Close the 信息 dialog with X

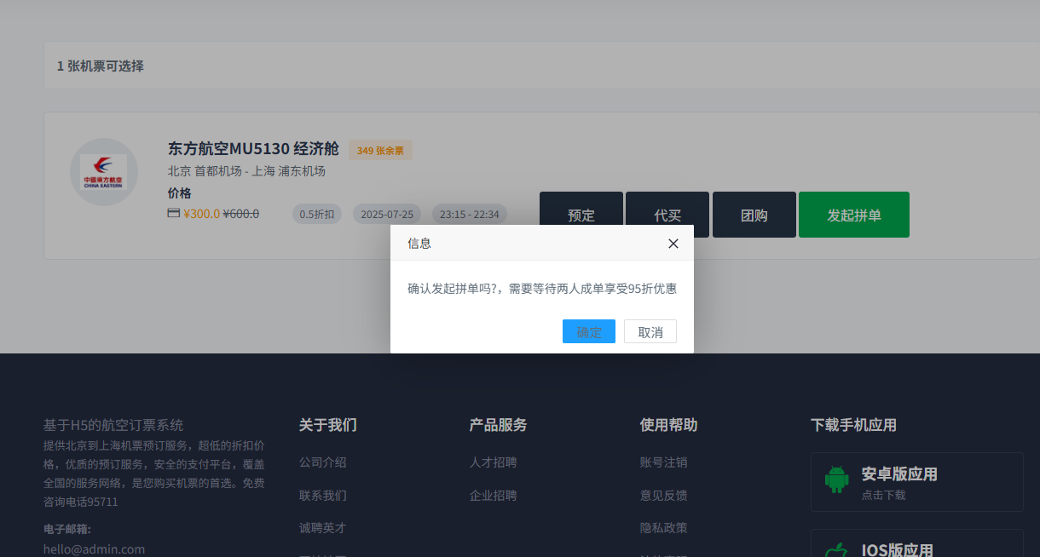pyautogui.click(x=673, y=243)
